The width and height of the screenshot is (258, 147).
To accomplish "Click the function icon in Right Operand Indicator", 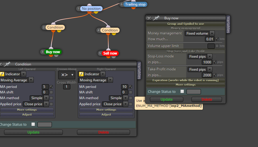I will click(81, 74).
